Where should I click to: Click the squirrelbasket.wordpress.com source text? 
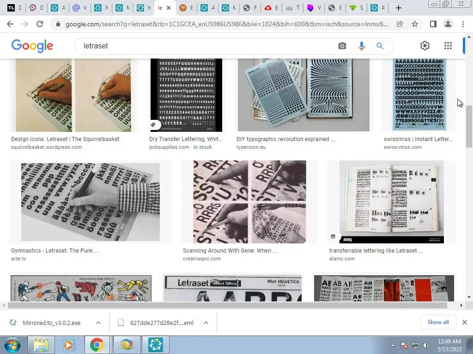coord(47,147)
